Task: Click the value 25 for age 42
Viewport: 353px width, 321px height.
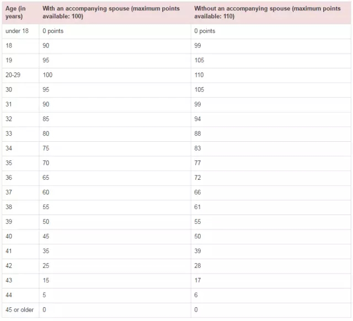Action: (46, 266)
